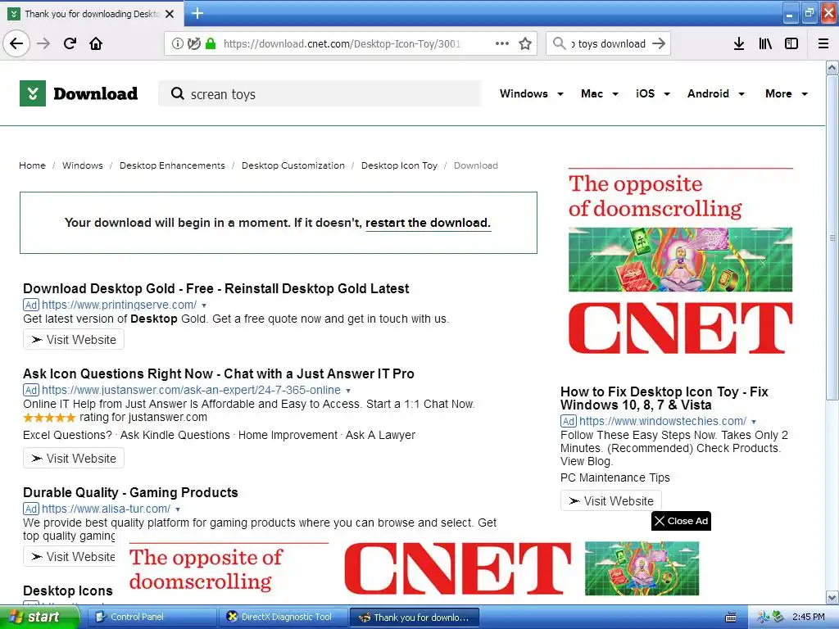This screenshot has height=629, width=839.
Task: Click 'Home Improvement' sitelink
Action: coord(288,436)
